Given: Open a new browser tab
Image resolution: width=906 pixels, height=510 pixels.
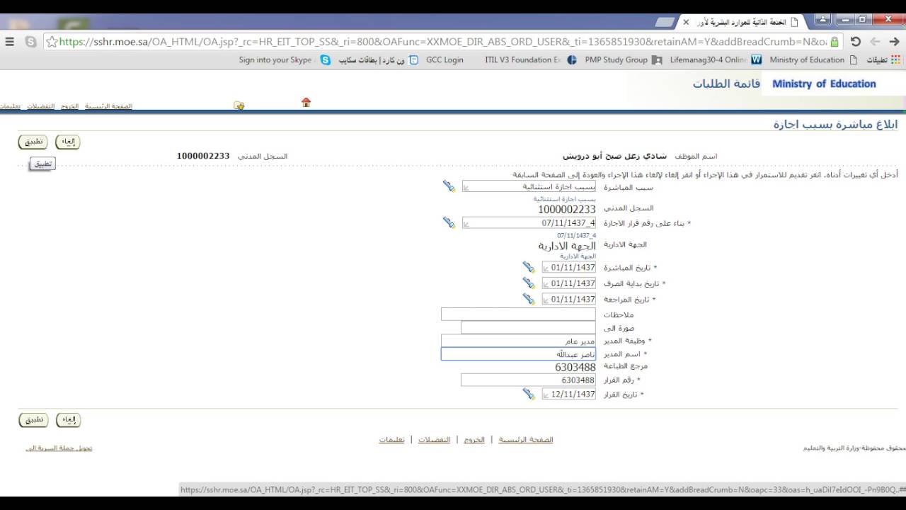Looking at the screenshot, I should point(665,22).
